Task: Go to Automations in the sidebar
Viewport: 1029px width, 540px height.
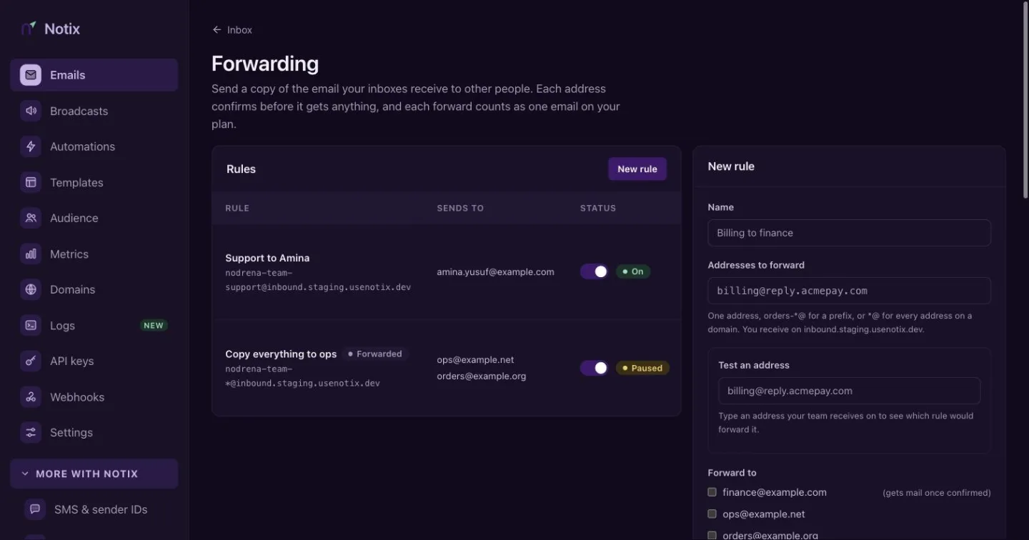Action: pyautogui.click(x=94, y=146)
